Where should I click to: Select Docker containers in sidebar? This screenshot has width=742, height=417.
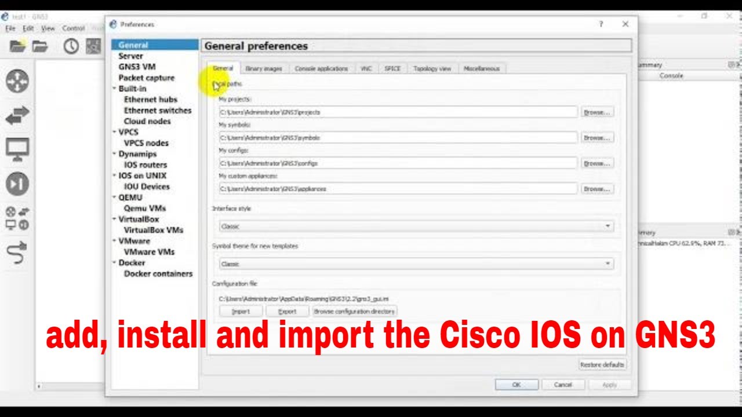click(x=158, y=274)
